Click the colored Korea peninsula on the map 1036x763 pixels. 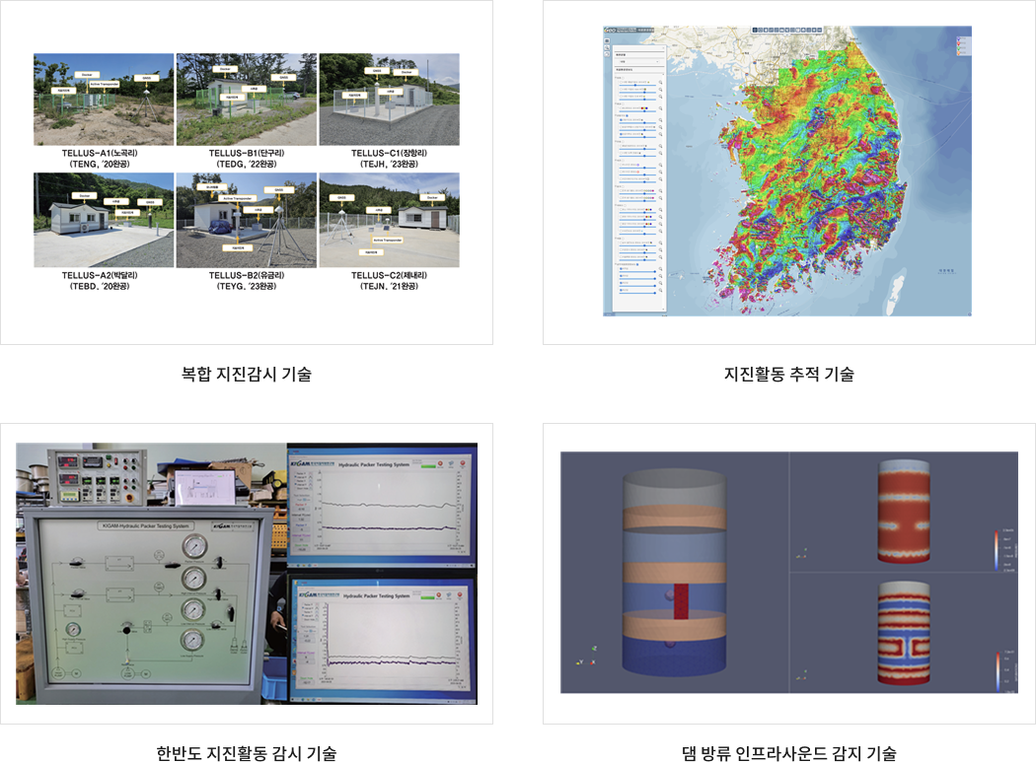click(x=809, y=177)
